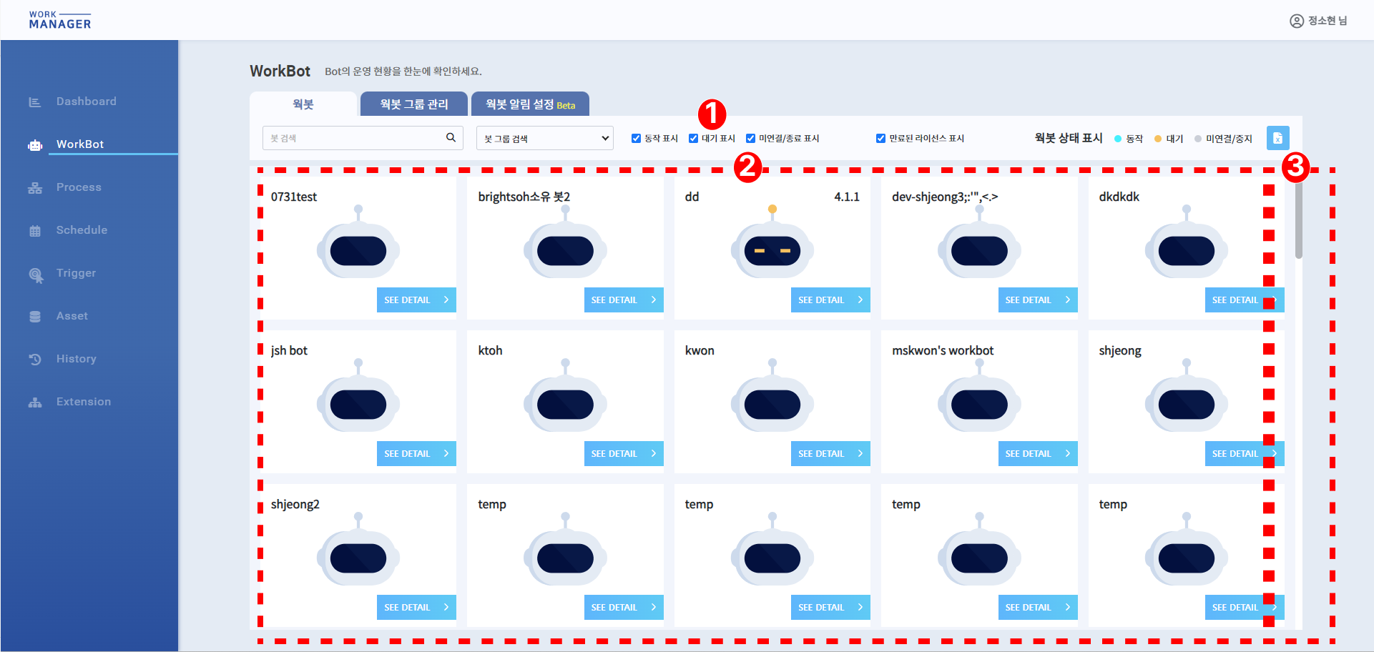Screen dimensions: 1374x652
Task: Click the dd bot robot image
Action: click(772, 242)
